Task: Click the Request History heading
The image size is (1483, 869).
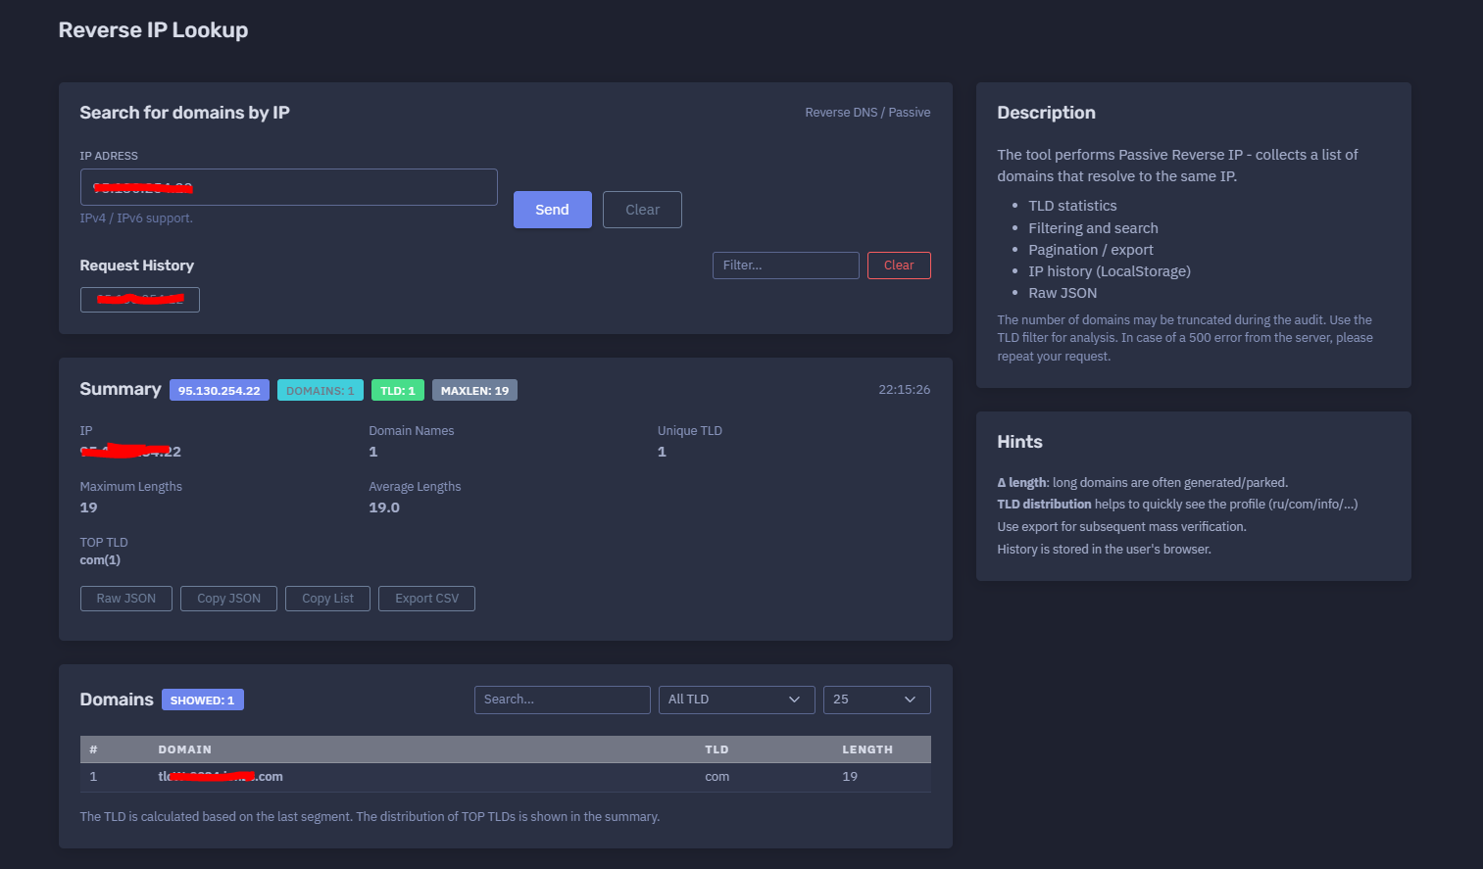Action: pos(136,266)
